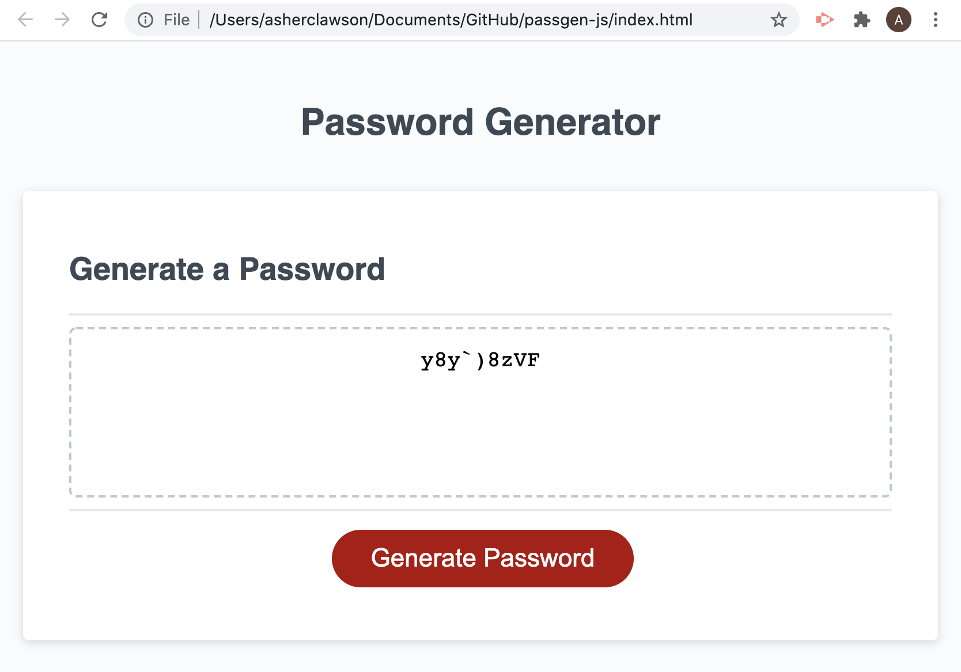The height and width of the screenshot is (672, 961).
Task: Open the three-dot Chrome menu
Action: click(935, 20)
